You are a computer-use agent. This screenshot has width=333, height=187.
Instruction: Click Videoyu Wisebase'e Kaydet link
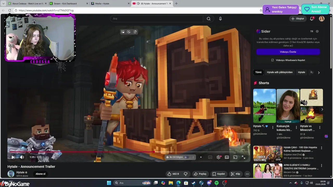[x=288, y=60]
